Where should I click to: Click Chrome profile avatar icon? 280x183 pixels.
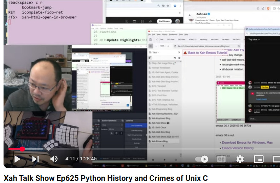(175, 6)
